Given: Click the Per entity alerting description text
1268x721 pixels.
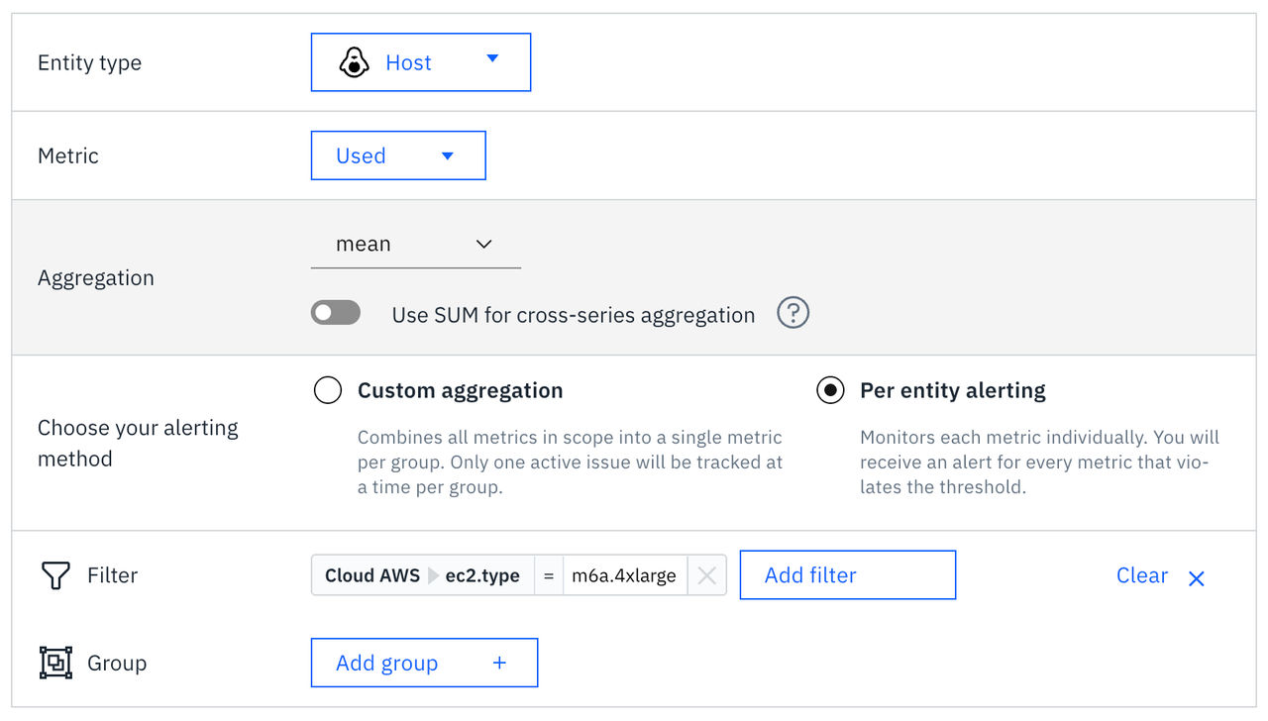Looking at the screenshot, I should pyautogui.click(x=1039, y=463).
